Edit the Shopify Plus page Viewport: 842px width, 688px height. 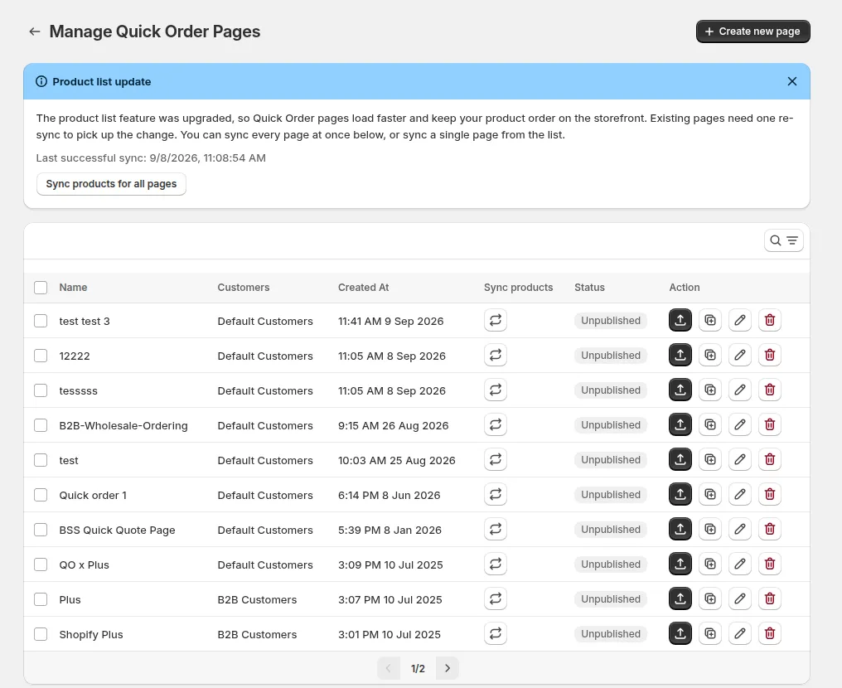click(739, 634)
